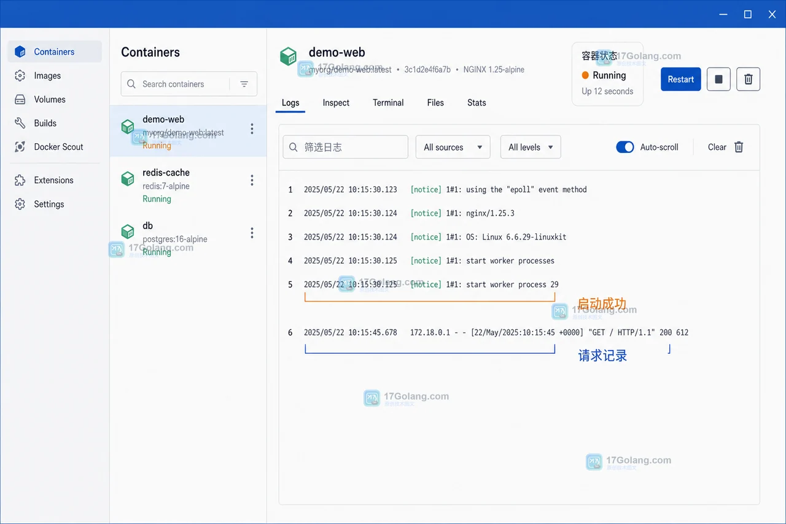Image resolution: width=786 pixels, height=524 pixels.
Task: Minimize the application window
Action: 723,14
